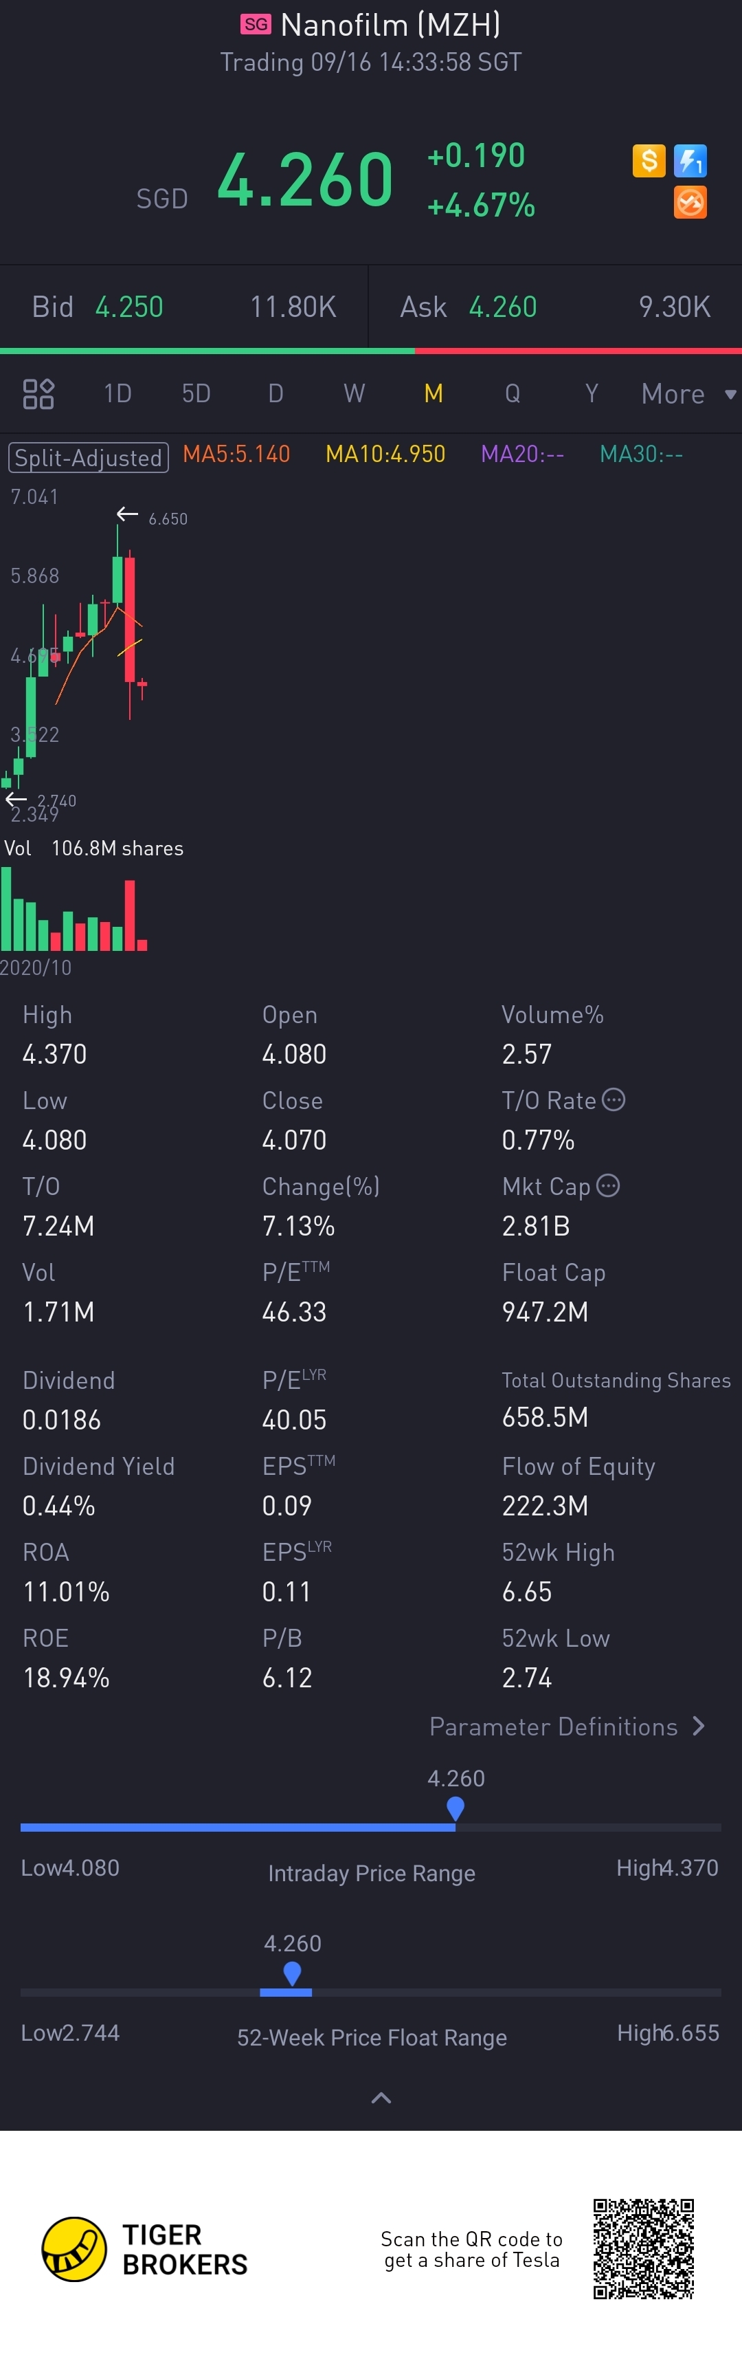742x2368 pixels.
Task: Tap the blue lightning bolt badge icon
Action: (690, 161)
